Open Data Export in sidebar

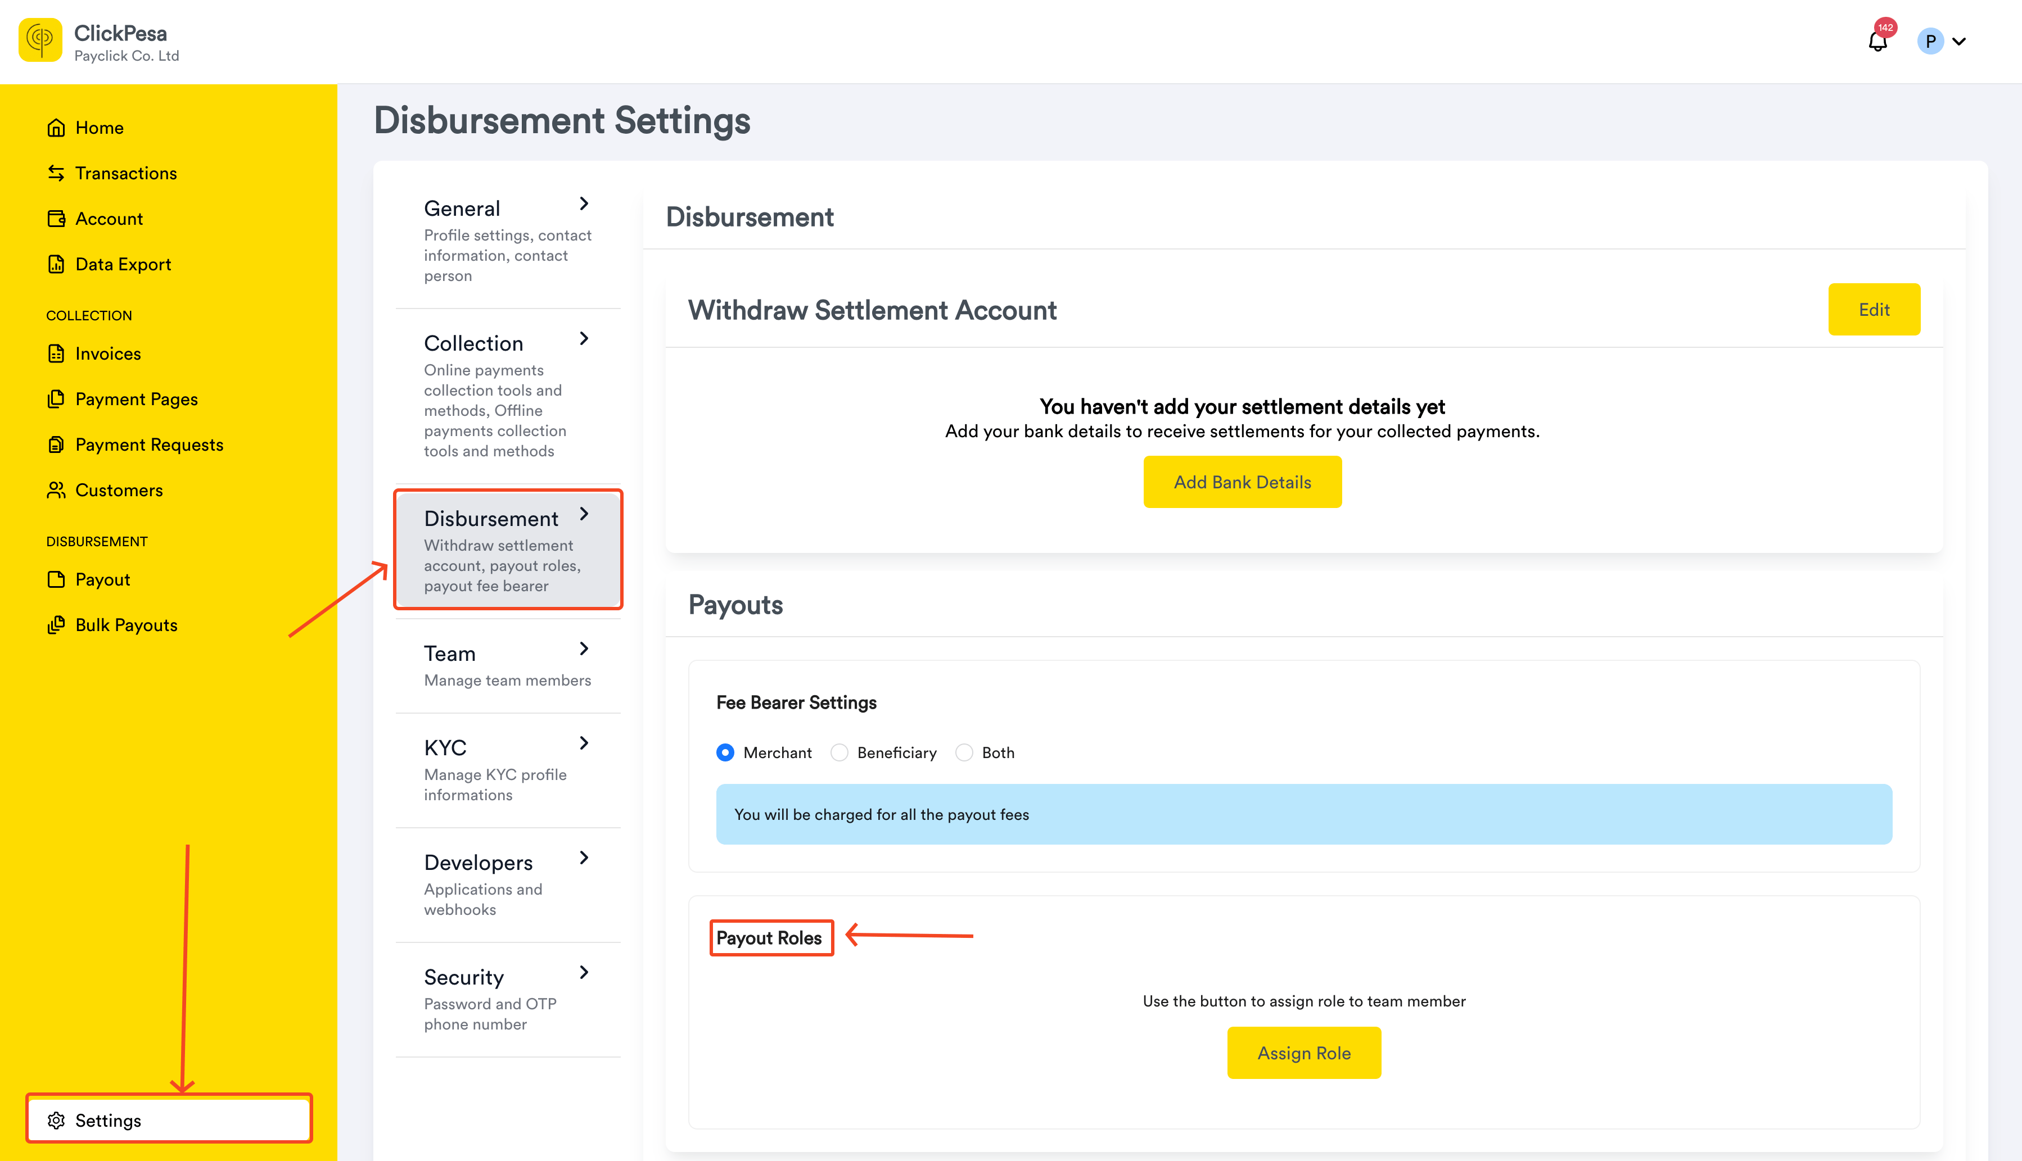[124, 264]
